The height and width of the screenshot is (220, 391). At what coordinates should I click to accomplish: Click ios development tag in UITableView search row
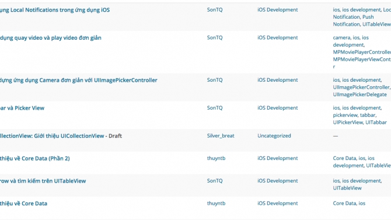tap(361, 181)
